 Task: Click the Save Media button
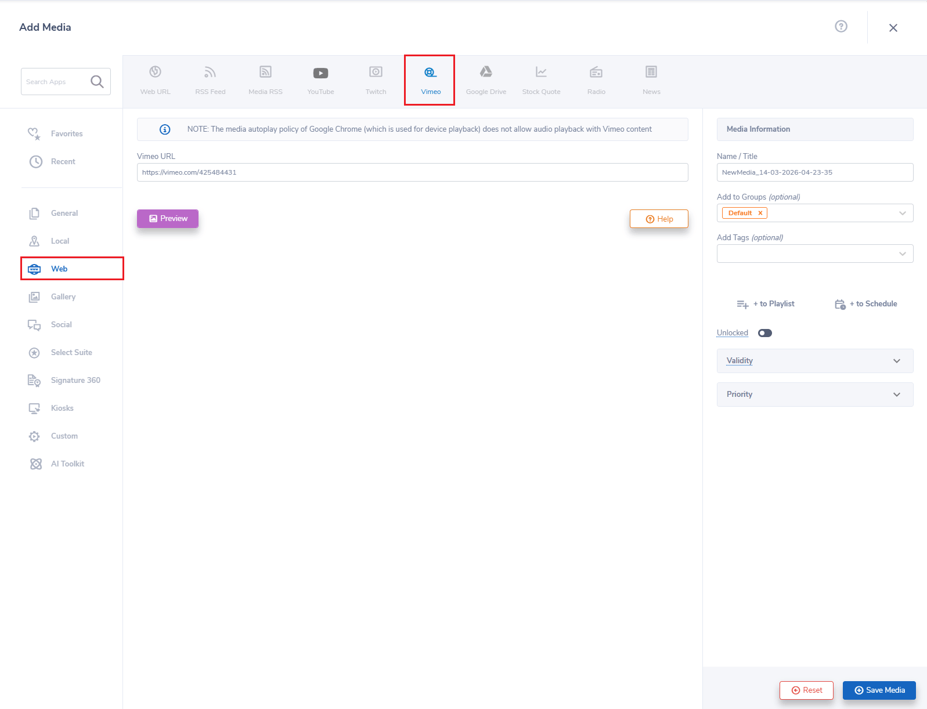click(x=879, y=690)
